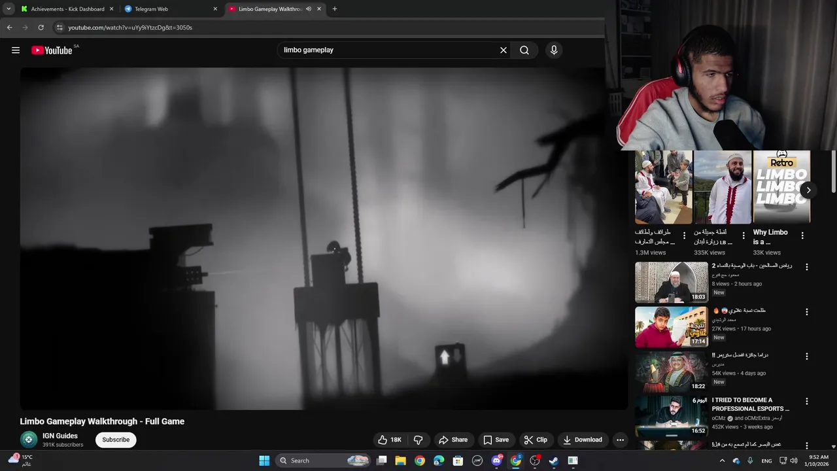Go to YouTube home via logo
The image size is (837, 471).
pos(52,50)
